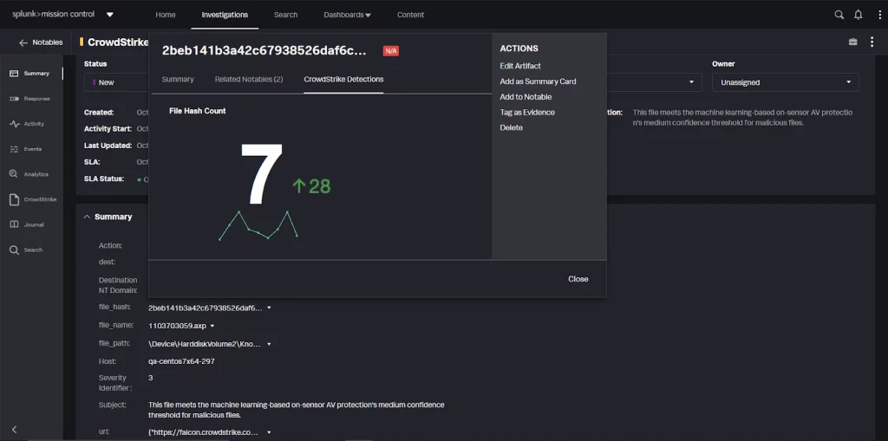The height and width of the screenshot is (441, 888).
Task: Open the file_path value dropdown arrow
Action: point(269,344)
